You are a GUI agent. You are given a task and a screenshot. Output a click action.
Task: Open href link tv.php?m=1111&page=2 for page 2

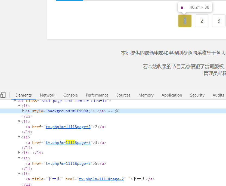click(x=68, y=127)
